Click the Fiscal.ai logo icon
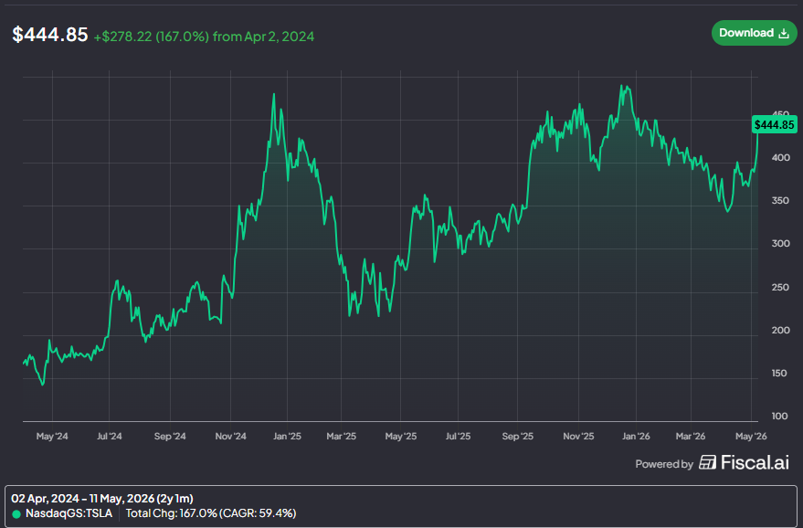The width and height of the screenshot is (803, 528). pyautogui.click(x=708, y=462)
